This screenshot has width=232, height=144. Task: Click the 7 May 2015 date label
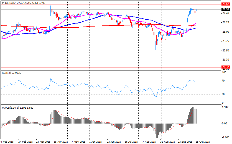(78, 142)
